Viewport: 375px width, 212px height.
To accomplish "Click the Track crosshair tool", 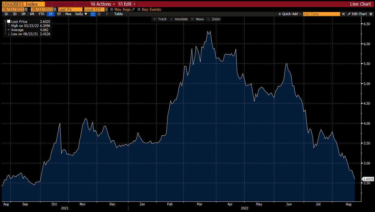I will click(159, 19).
